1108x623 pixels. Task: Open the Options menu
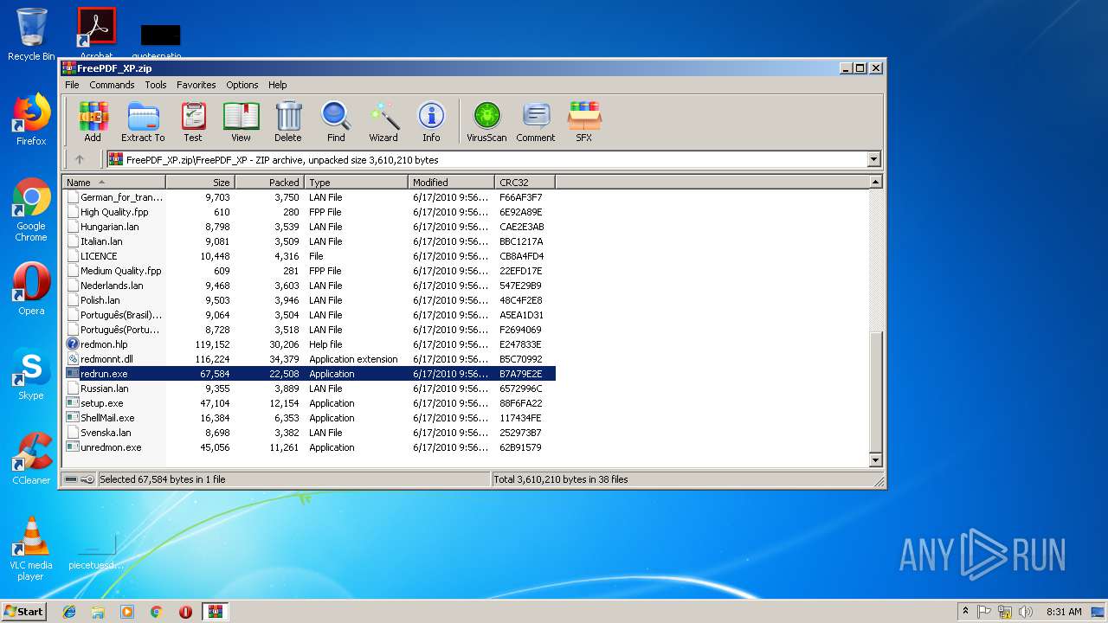(242, 85)
